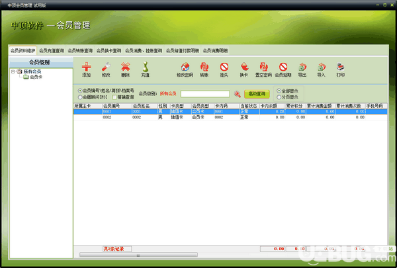Click the 会员卡 folder icon in tree

(x=26, y=77)
